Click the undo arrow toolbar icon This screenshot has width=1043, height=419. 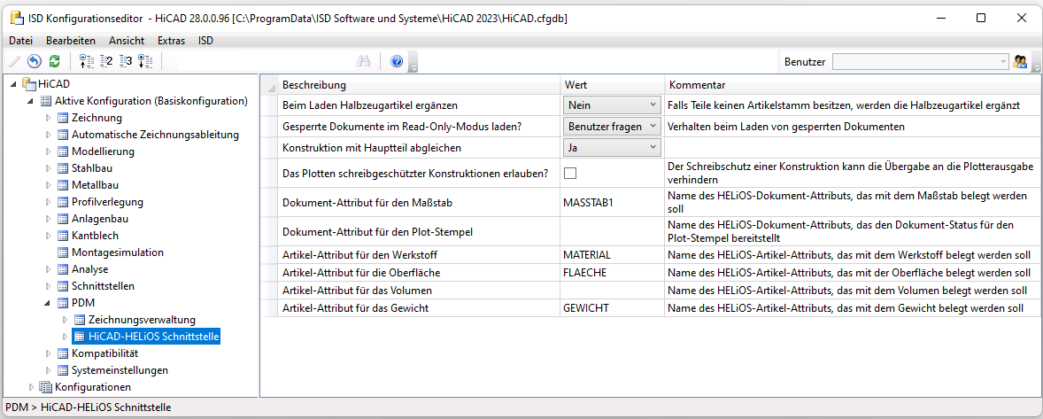(x=35, y=61)
